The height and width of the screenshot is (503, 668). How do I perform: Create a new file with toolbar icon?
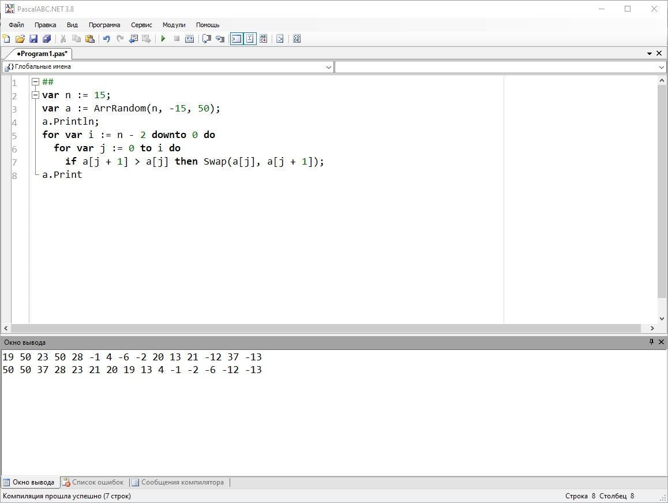pyautogui.click(x=6, y=39)
